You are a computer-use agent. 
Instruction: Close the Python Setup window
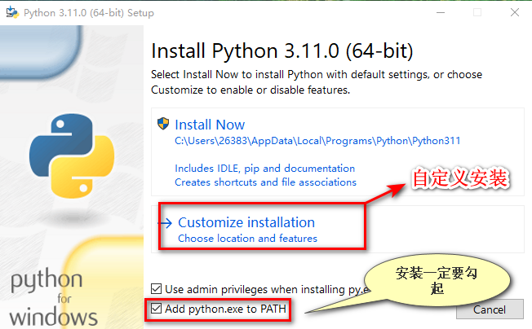pyautogui.click(x=515, y=12)
